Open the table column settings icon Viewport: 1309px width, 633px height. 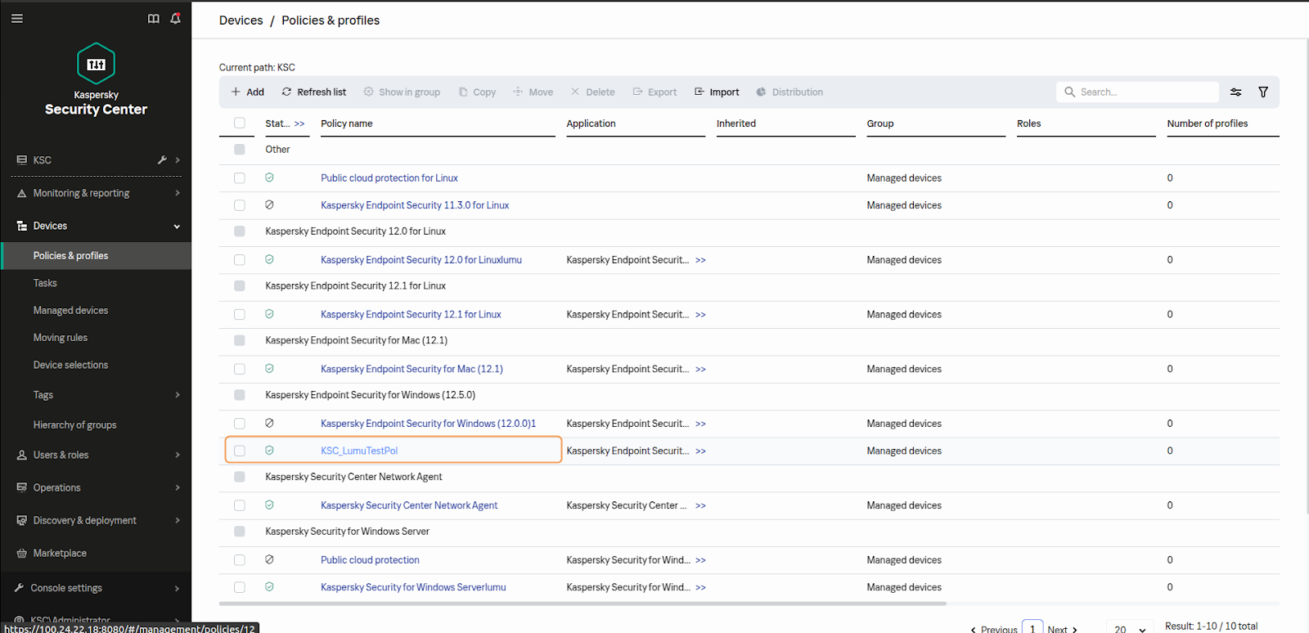click(x=1235, y=92)
